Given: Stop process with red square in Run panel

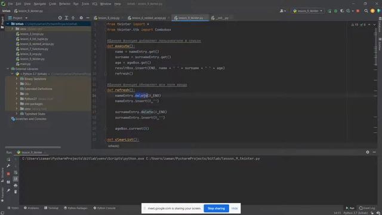Looking at the screenshot, I should tap(8, 174).
